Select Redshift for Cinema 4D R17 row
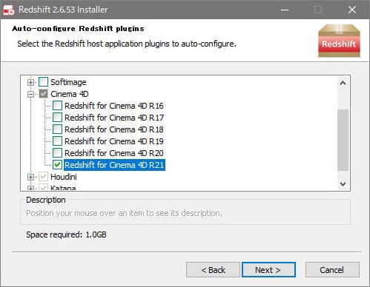370x287 pixels. click(114, 118)
